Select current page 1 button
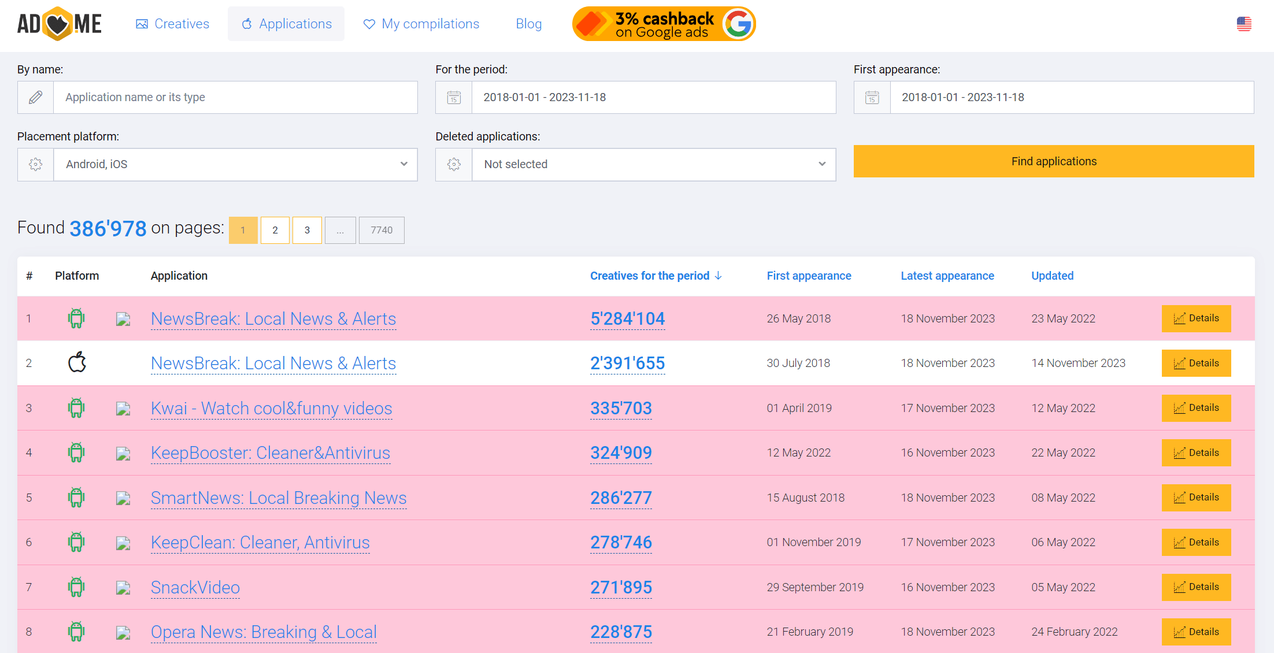1274x653 pixels. (x=243, y=230)
